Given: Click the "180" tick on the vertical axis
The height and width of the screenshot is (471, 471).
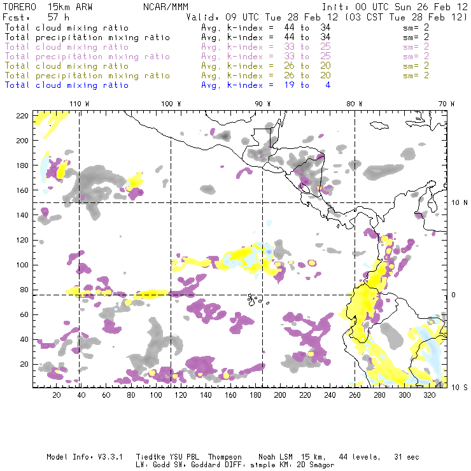Looking at the screenshot, I should pos(22,165).
